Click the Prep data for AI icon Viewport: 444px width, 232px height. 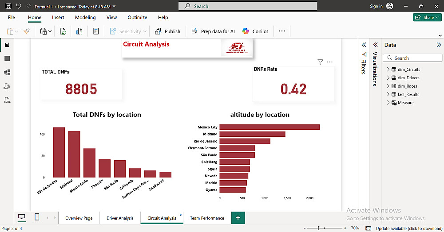[x=194, y=31]
